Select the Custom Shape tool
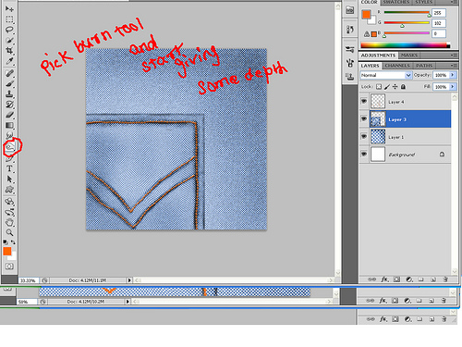Viewport: 462px width, 347px height. coord(9,190)
